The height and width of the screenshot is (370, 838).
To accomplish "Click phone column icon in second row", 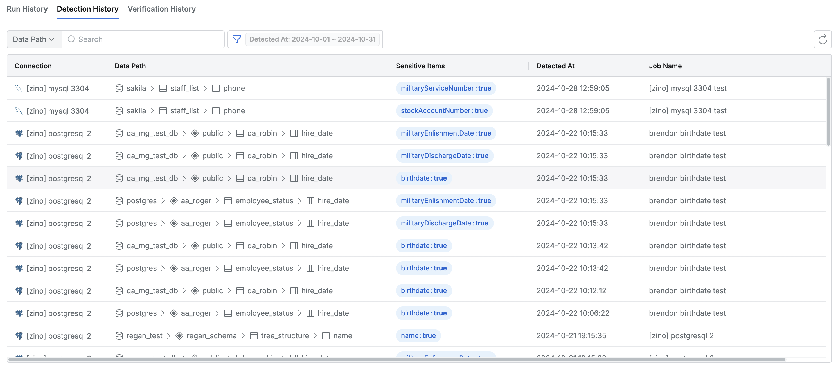I will point(216,111).
